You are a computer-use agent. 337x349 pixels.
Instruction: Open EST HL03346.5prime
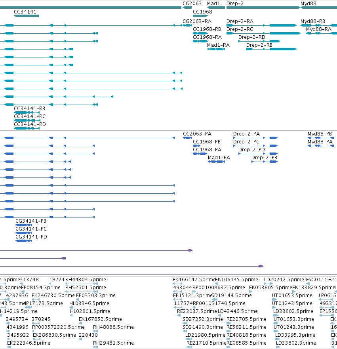click(89, 303)
